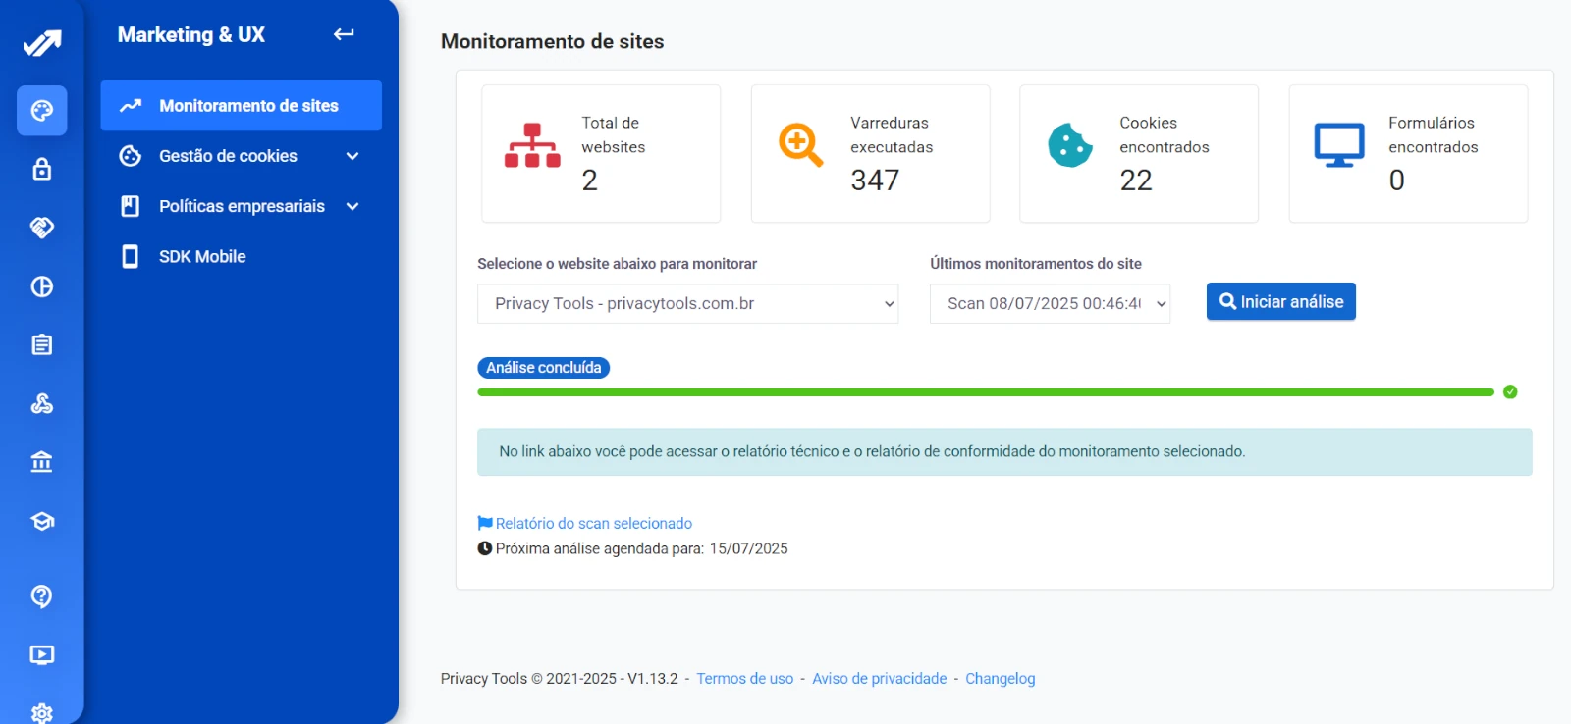Open the graduation cap sidebar icon
1571x724 pixels.
[x=41, y=521]
